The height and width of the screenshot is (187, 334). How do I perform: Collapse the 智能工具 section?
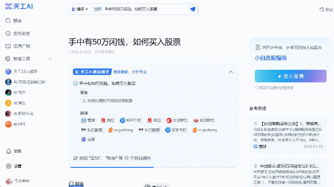[x=50, y=59]
